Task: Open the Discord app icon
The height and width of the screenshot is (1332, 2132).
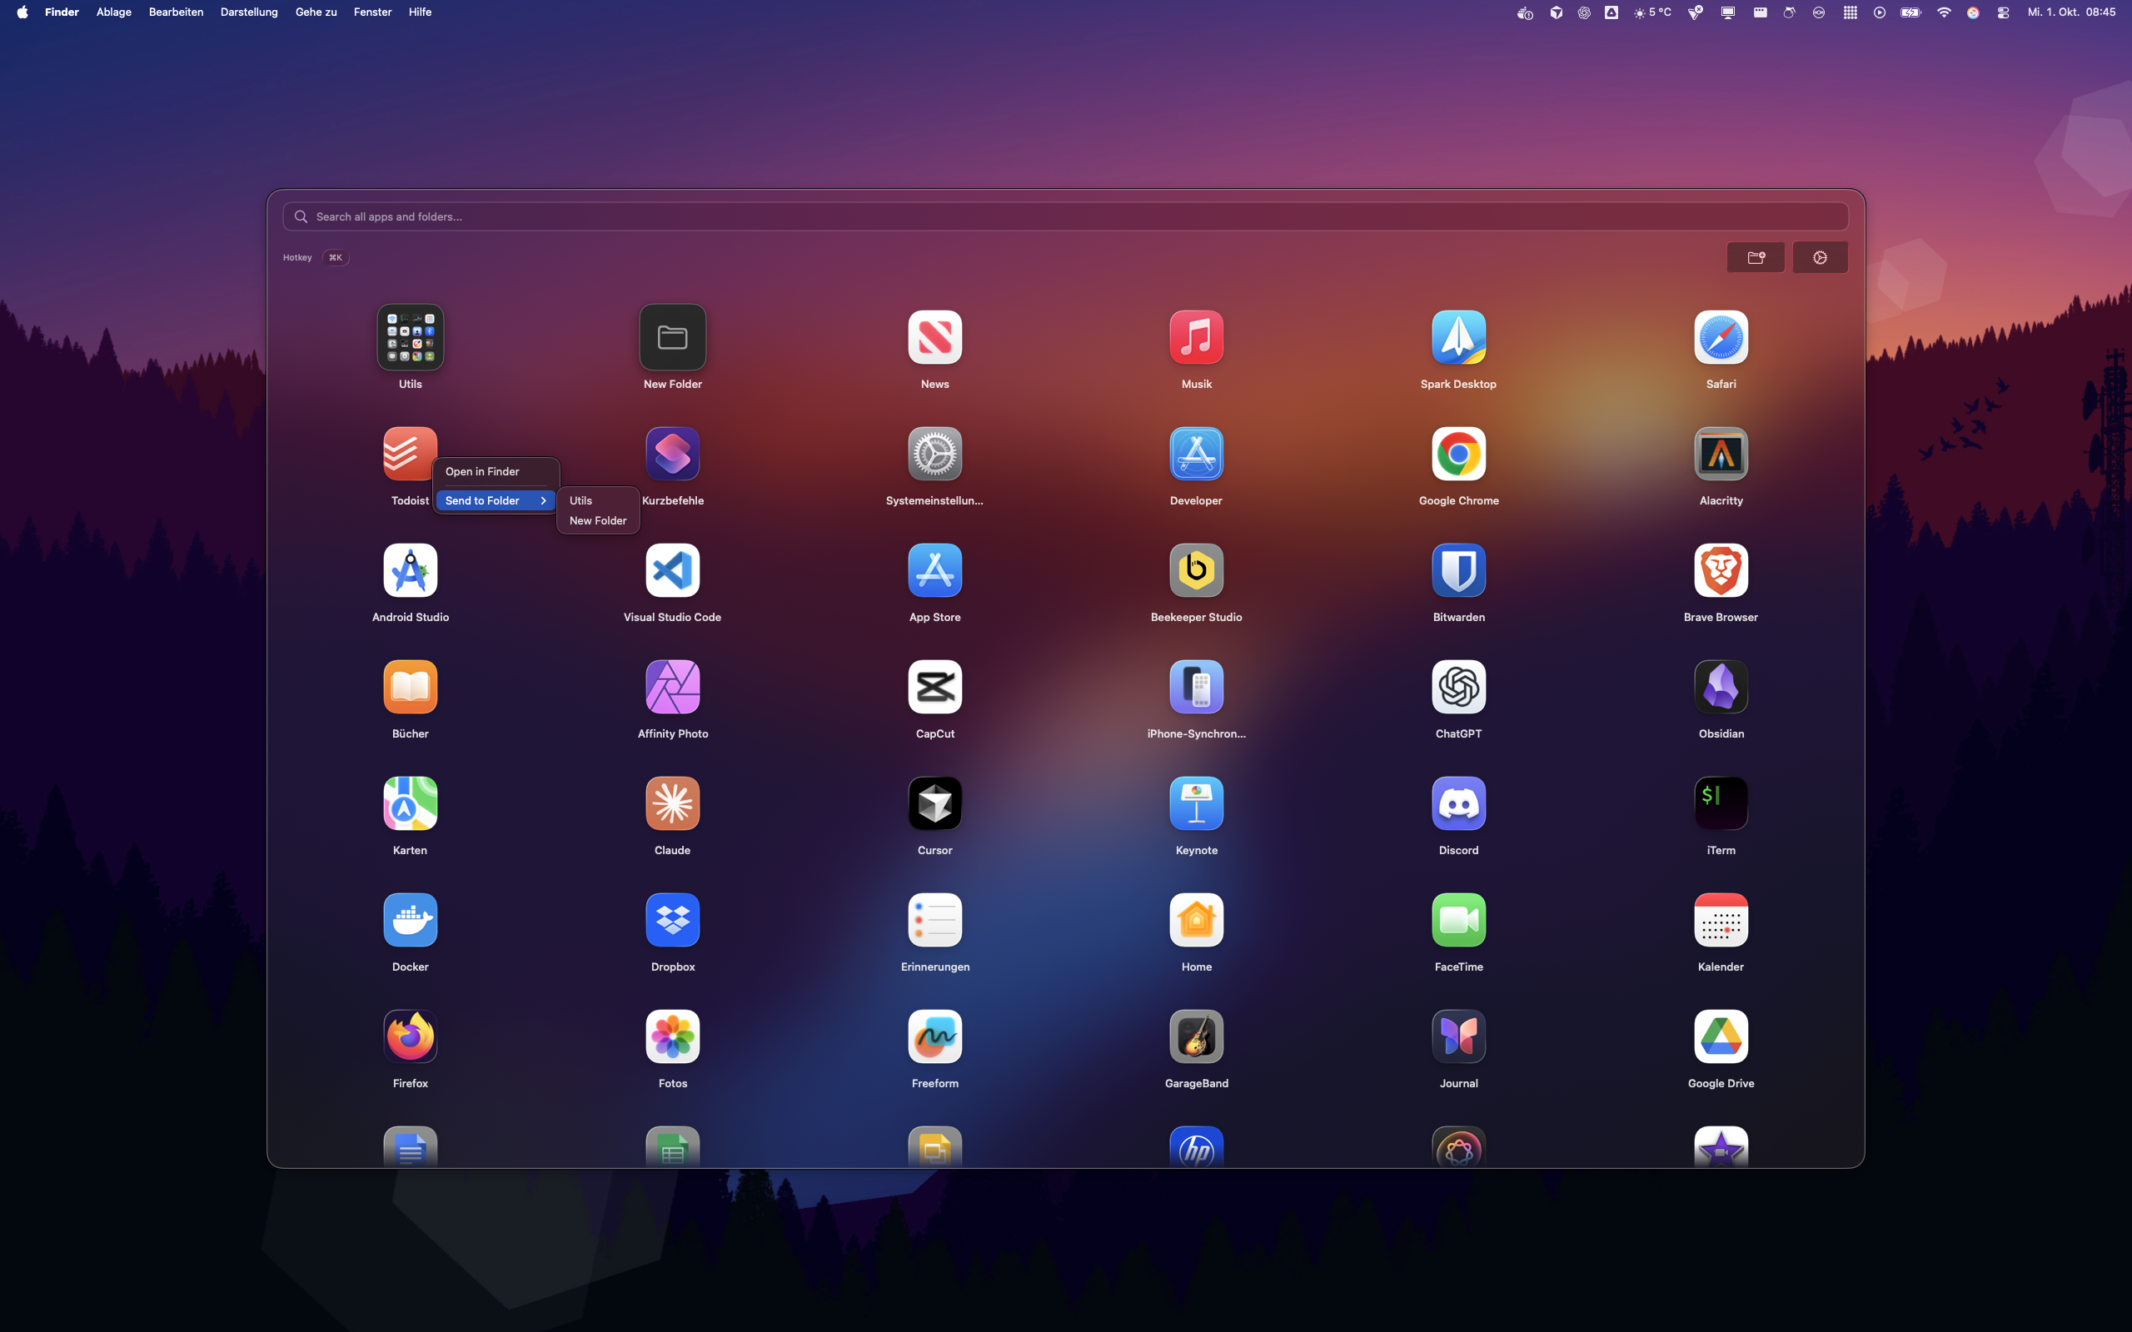Action: (x=1458, y=803)
